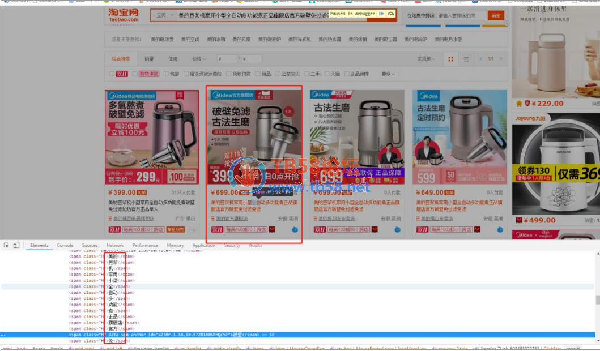Select inspect element tool in DevTools
Viewport: 600px width, 351px height.
coord(6,245)
